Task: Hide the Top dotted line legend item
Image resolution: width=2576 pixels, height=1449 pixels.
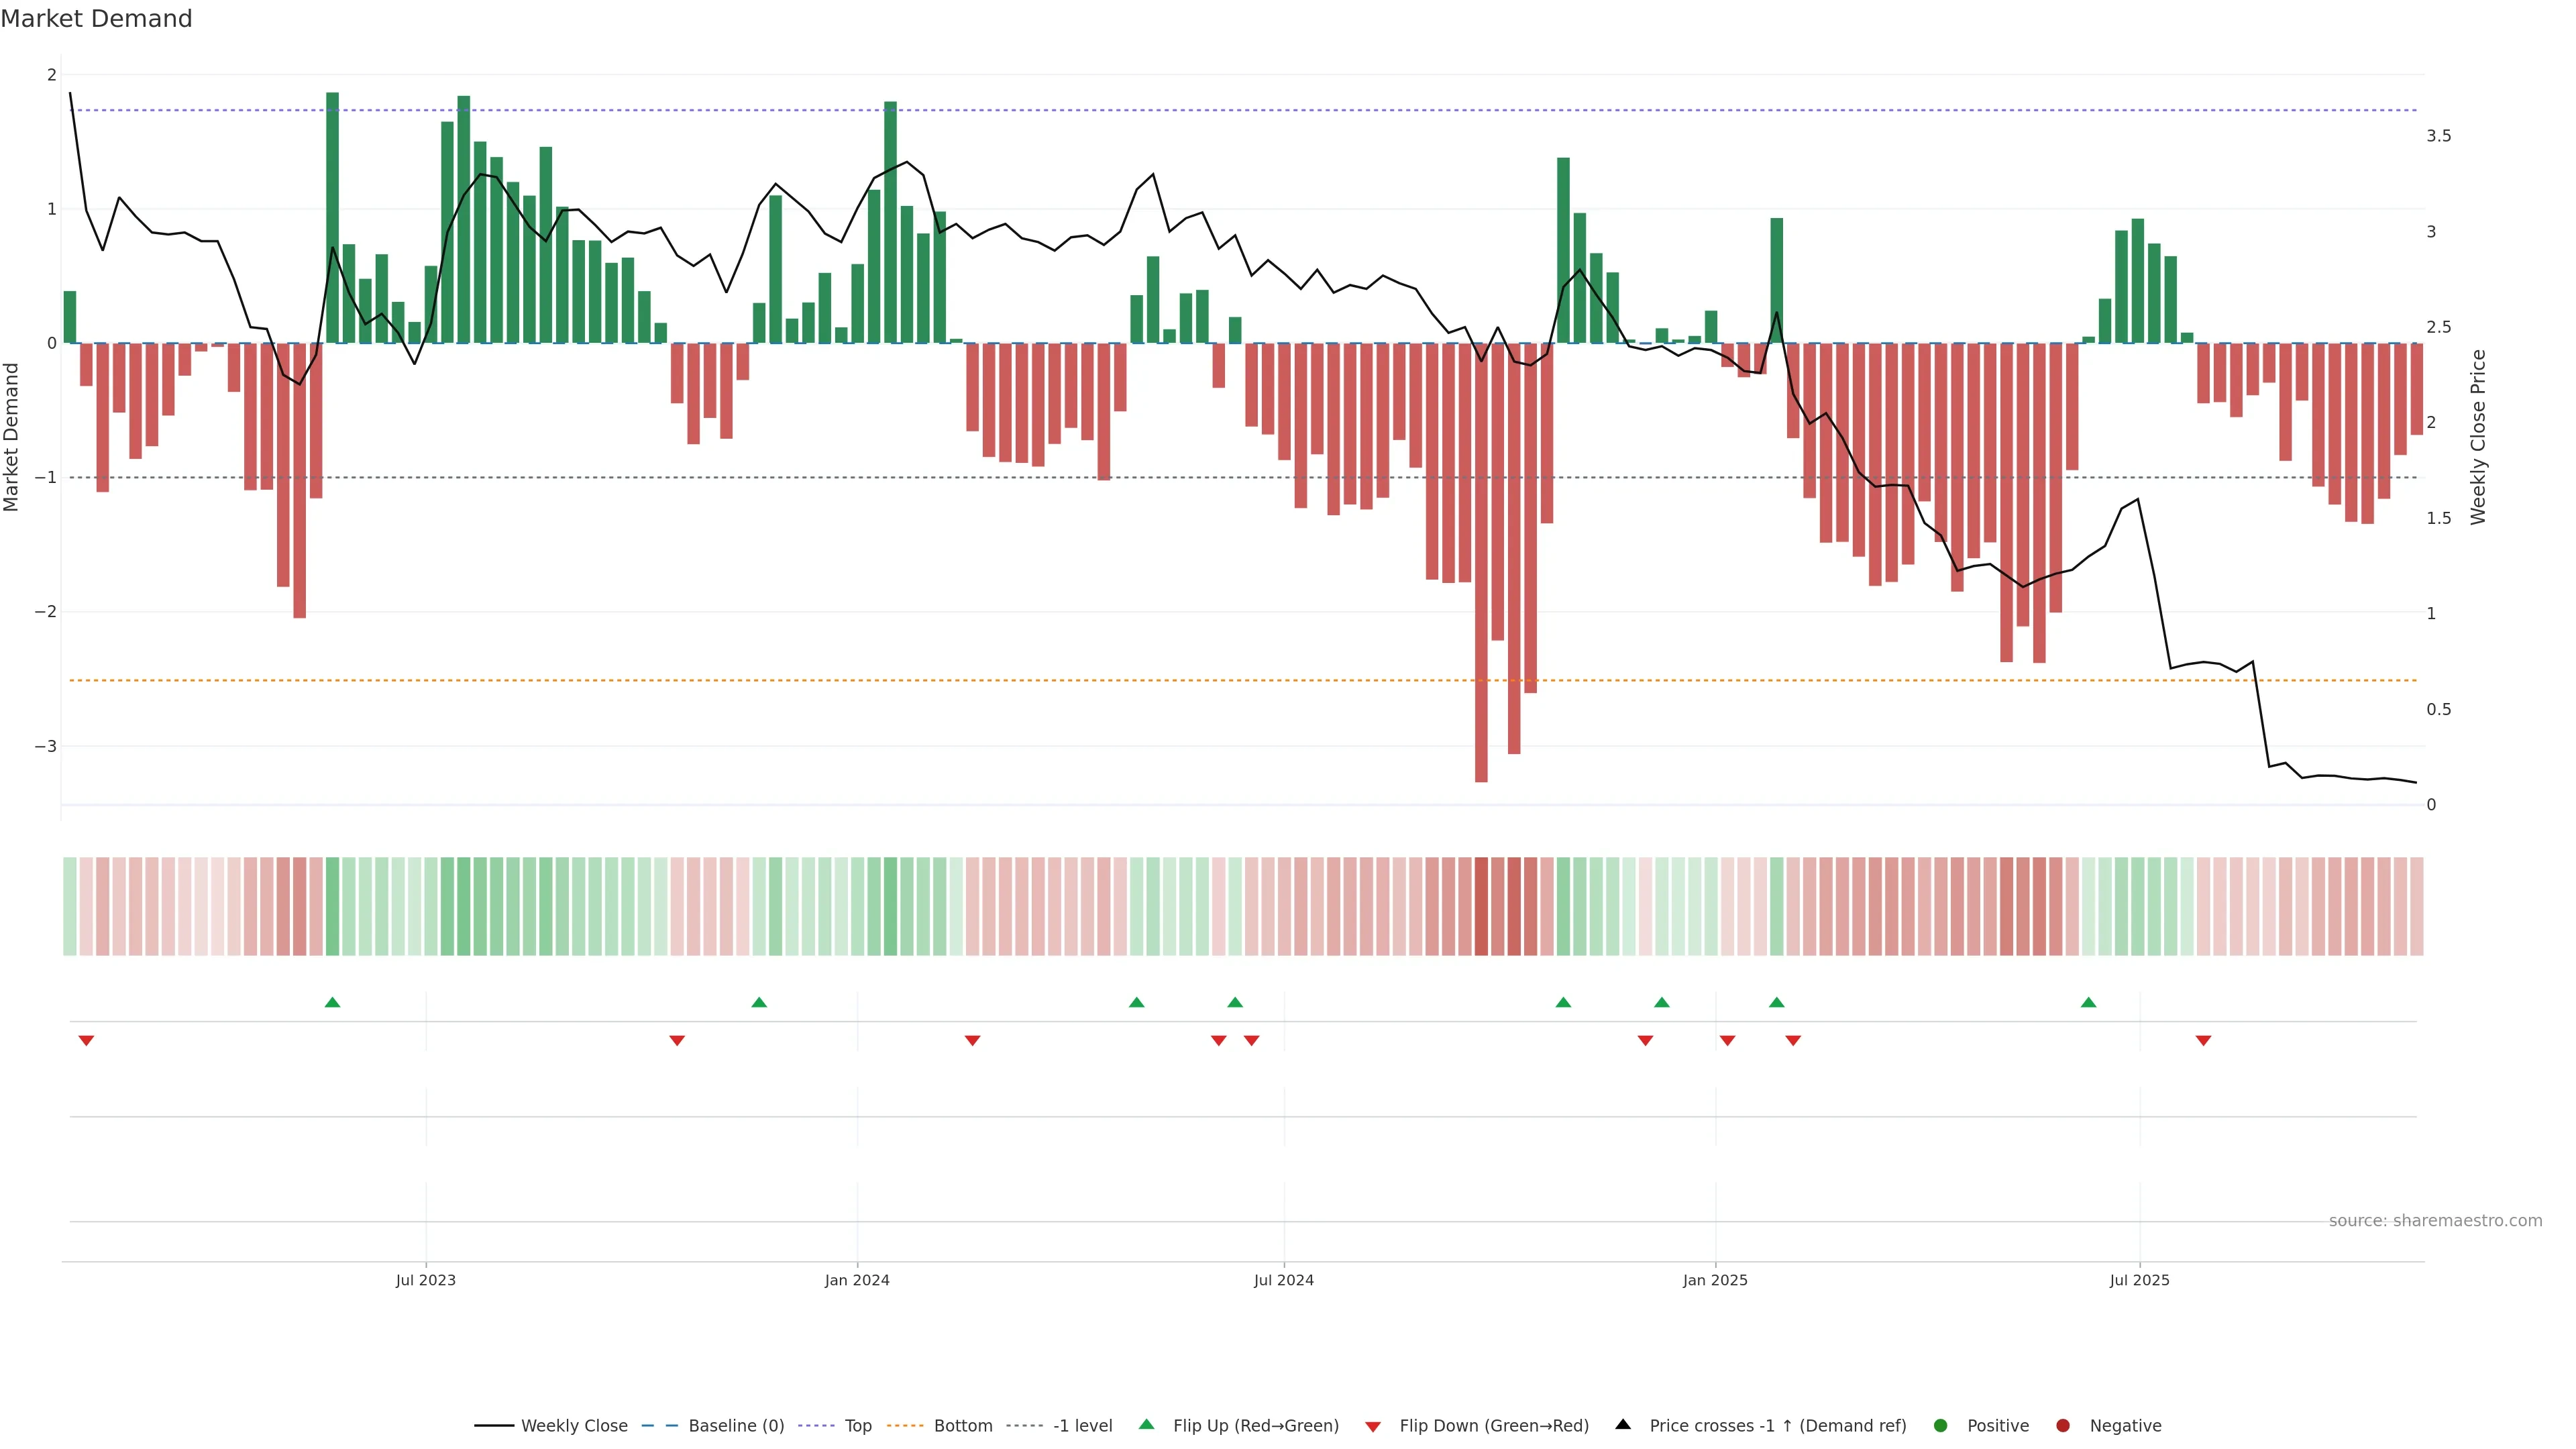Action: coord(857,1425)
